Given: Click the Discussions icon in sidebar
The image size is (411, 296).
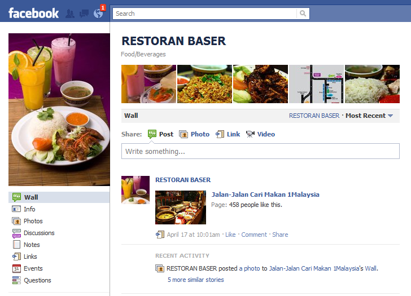Looking at the screenshot, I should coord(16,233).
